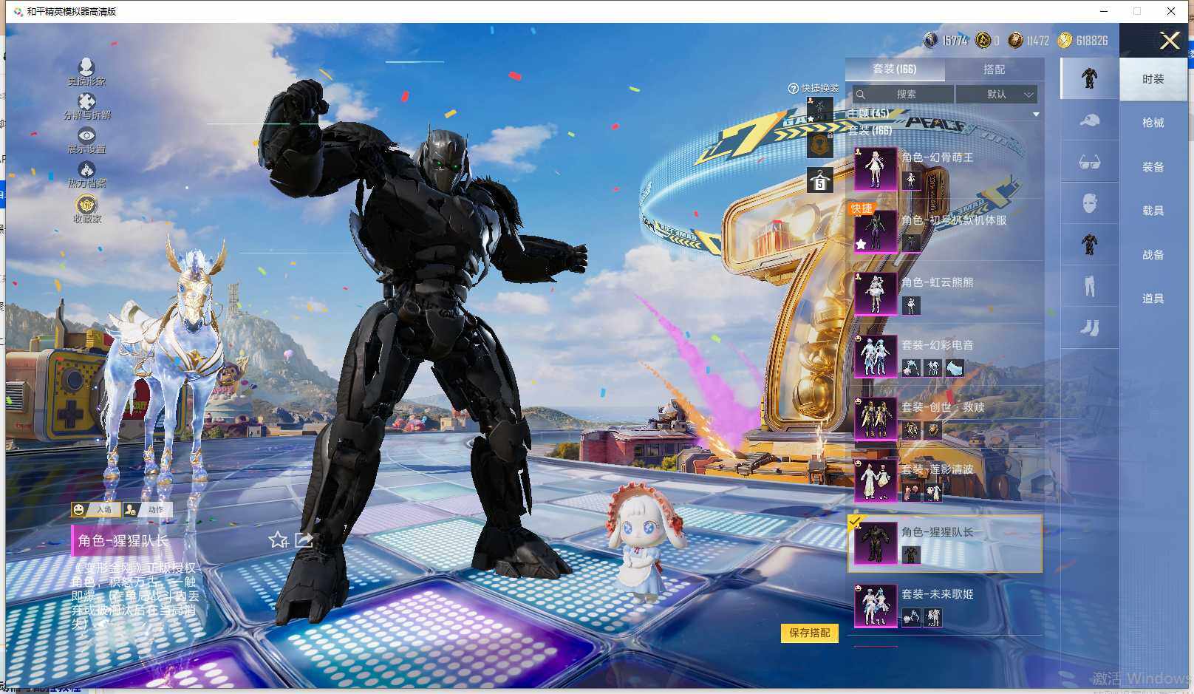Viewport: 1194px width, 694px height.
Task: Open the wardrobe hanger slot numbered 5
Action: click(x=819, y=180)
